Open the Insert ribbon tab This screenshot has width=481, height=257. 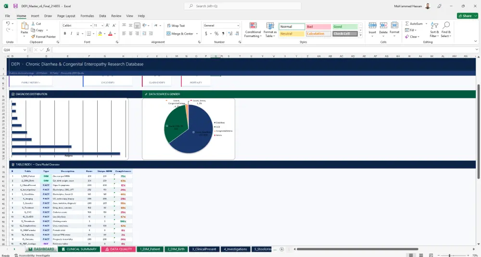coord(35,16)
